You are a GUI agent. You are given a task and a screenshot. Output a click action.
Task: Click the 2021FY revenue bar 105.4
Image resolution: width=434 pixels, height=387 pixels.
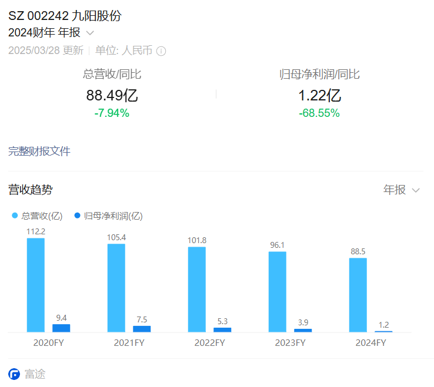pos(116,288)
